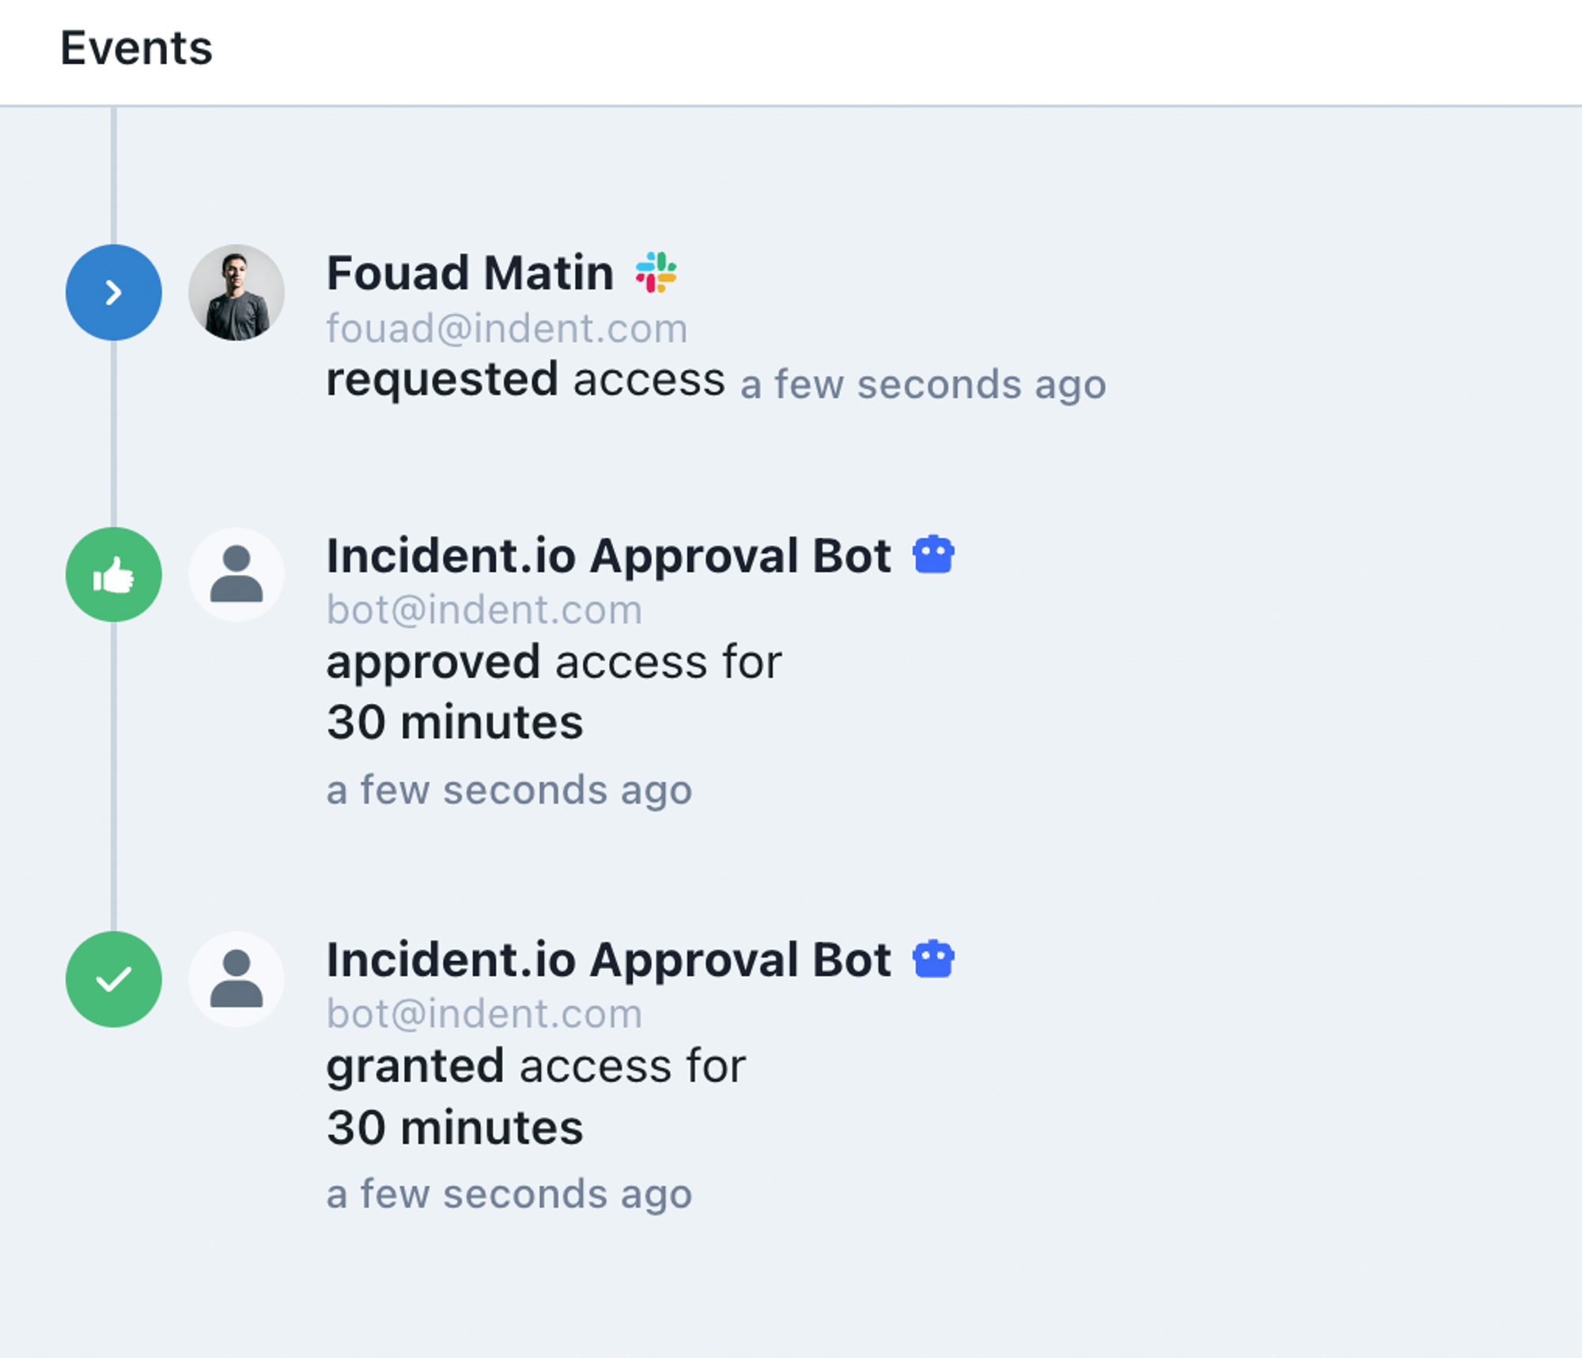Click the green thumbs-up approved icon
This screenshot has width=1582, height=1358.
[114, 575]
